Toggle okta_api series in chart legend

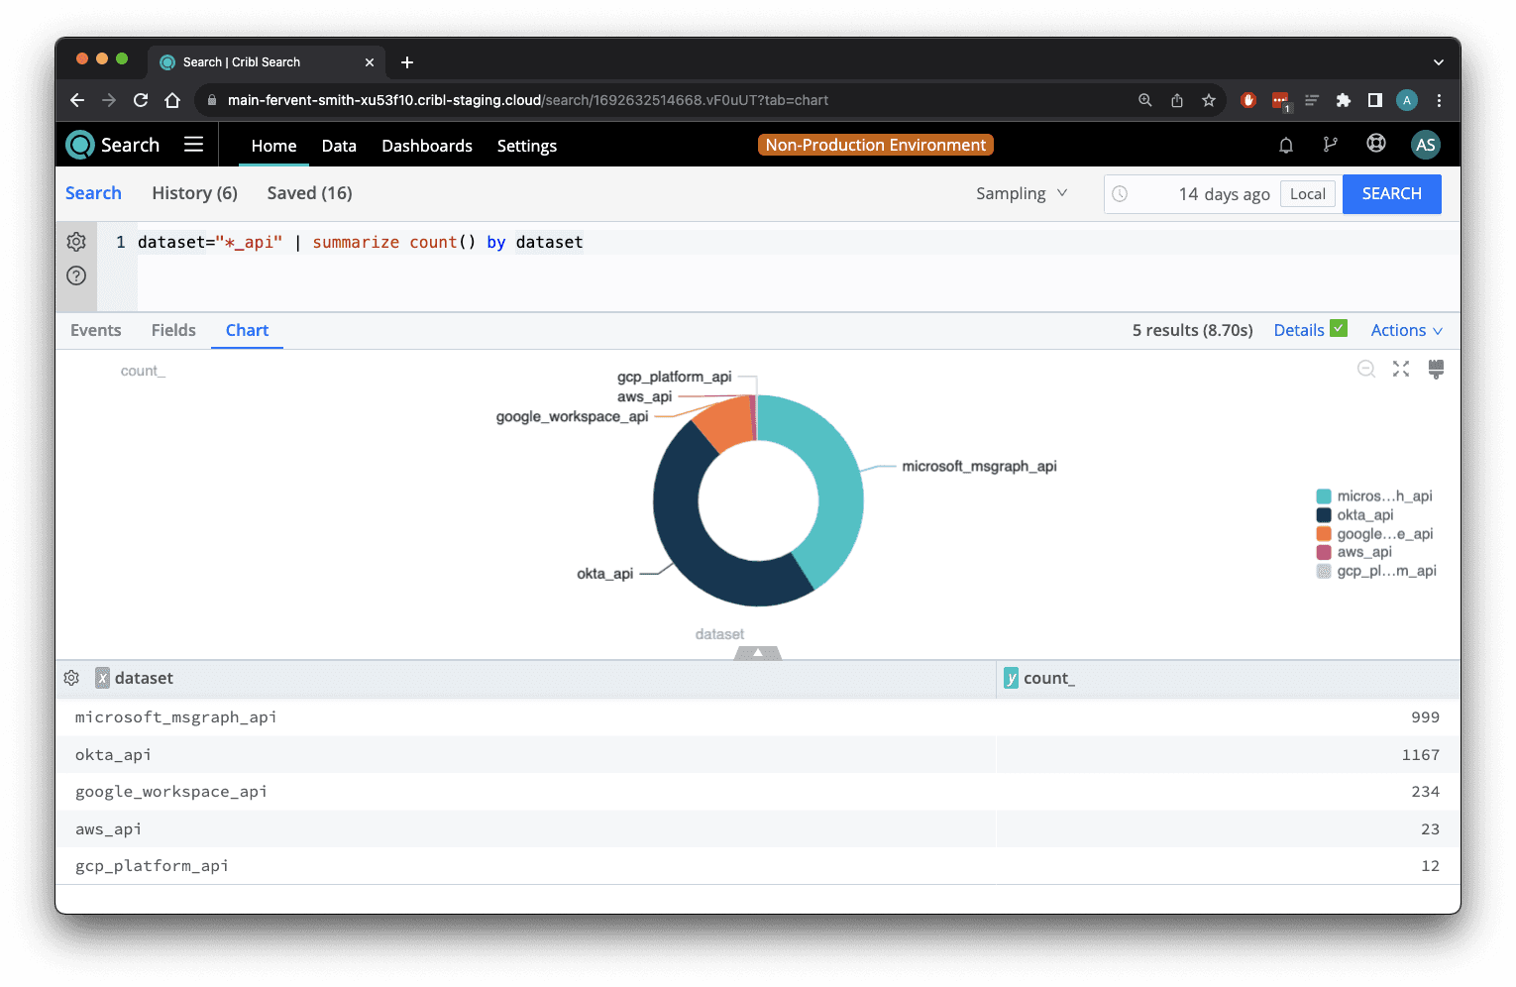coord(1364,515)
